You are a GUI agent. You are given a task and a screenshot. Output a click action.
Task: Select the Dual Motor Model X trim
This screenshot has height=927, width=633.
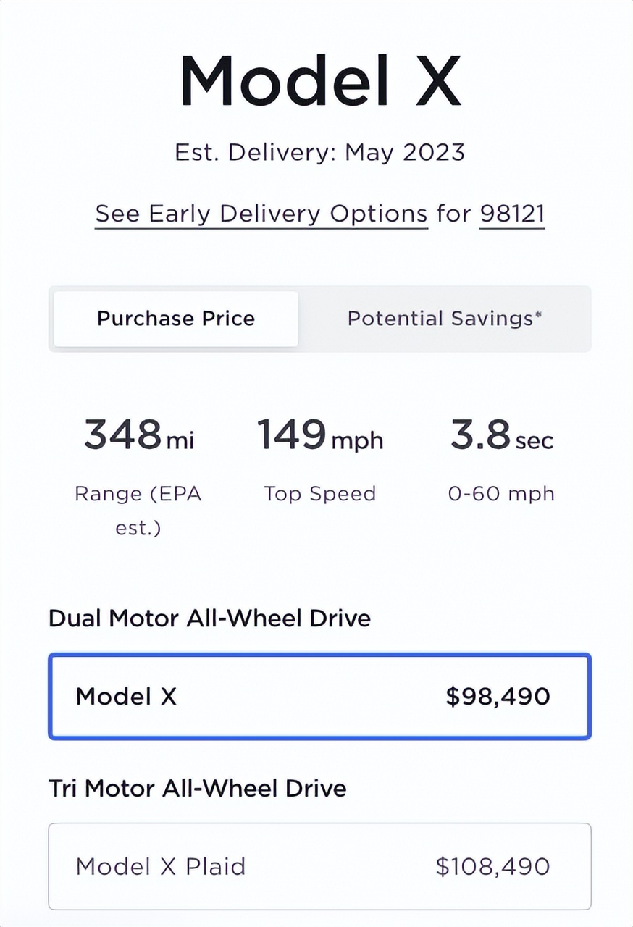click(x=319, y=697)
